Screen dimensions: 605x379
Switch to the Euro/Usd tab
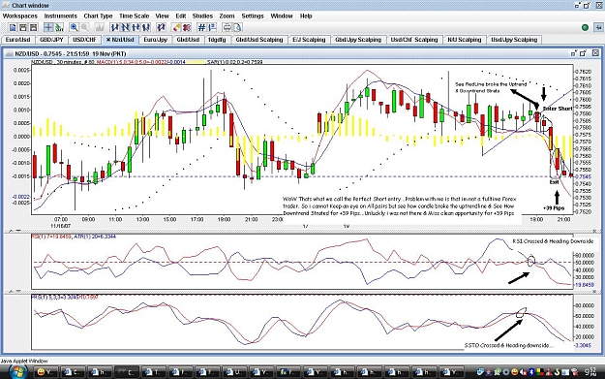[x=18, y=40]
